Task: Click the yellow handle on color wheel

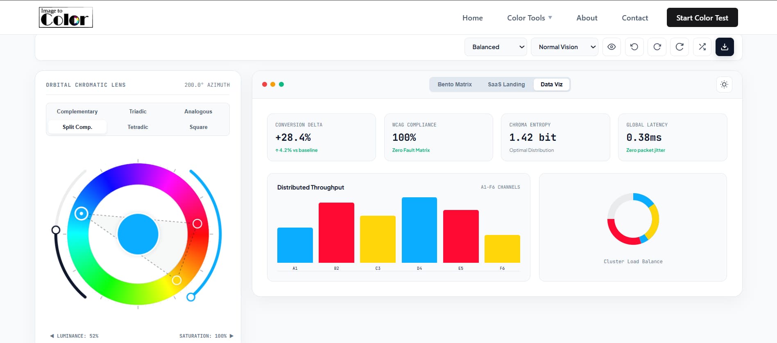Action: point(177,280)
